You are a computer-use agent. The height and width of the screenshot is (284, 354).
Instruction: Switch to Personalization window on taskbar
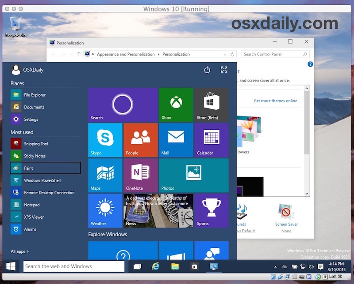214,267
